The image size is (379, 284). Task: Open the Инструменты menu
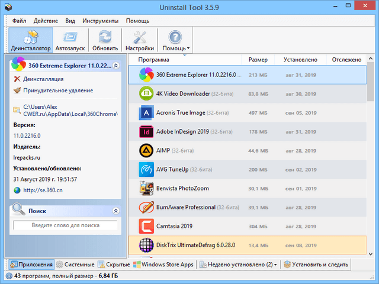pyautogui.click(x=100, y=20)
